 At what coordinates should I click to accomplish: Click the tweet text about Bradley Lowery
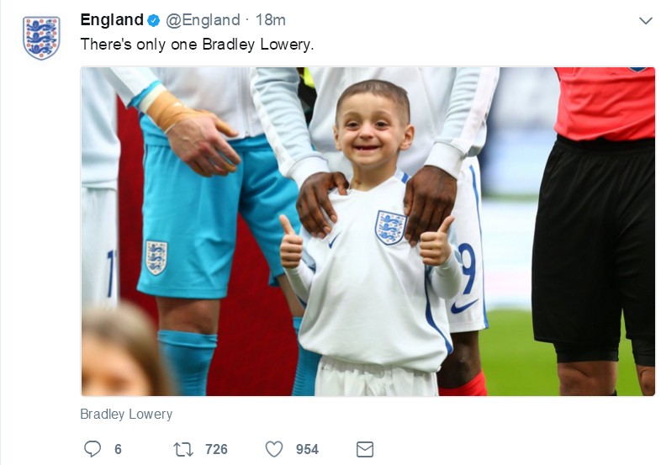pos(197,45)
